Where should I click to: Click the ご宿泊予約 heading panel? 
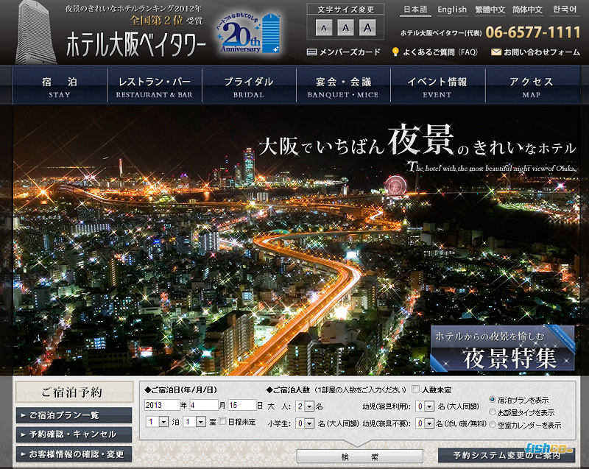(74, 392)
